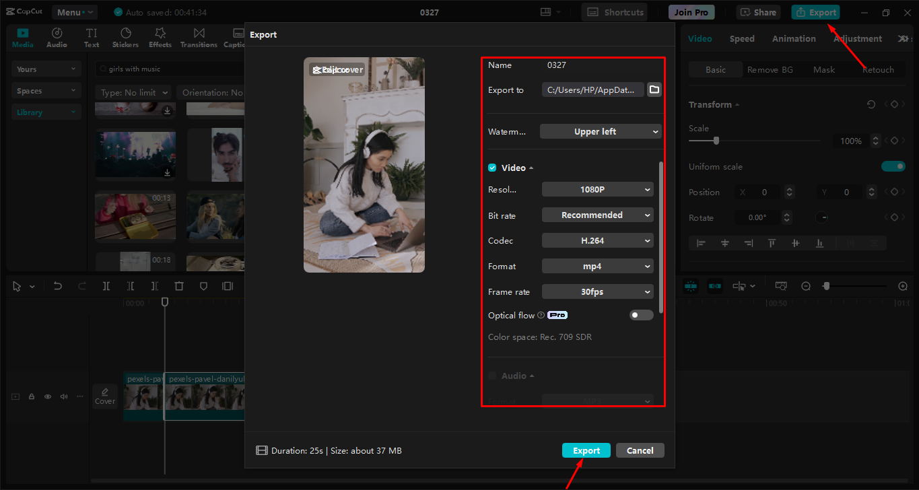Screen dimensions: 919x490
Task: Check the Audio checkbox in export settings
Action: [x=492, y=376]
